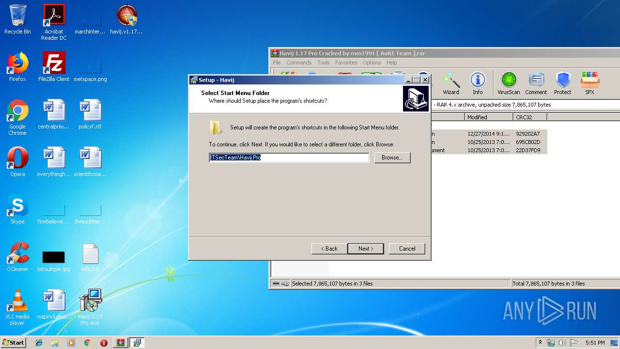620x349 pixels.
Task: Select Google Chrome desktop shortcut
Action: pyautogui.click(x=17, y=117)
